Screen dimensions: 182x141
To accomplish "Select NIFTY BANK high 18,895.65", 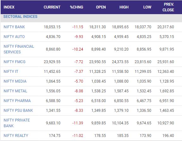I will point(120,27).
